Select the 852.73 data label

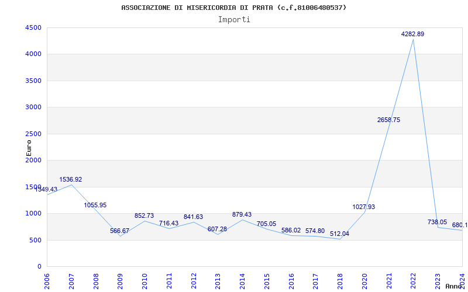coord(144,215)
